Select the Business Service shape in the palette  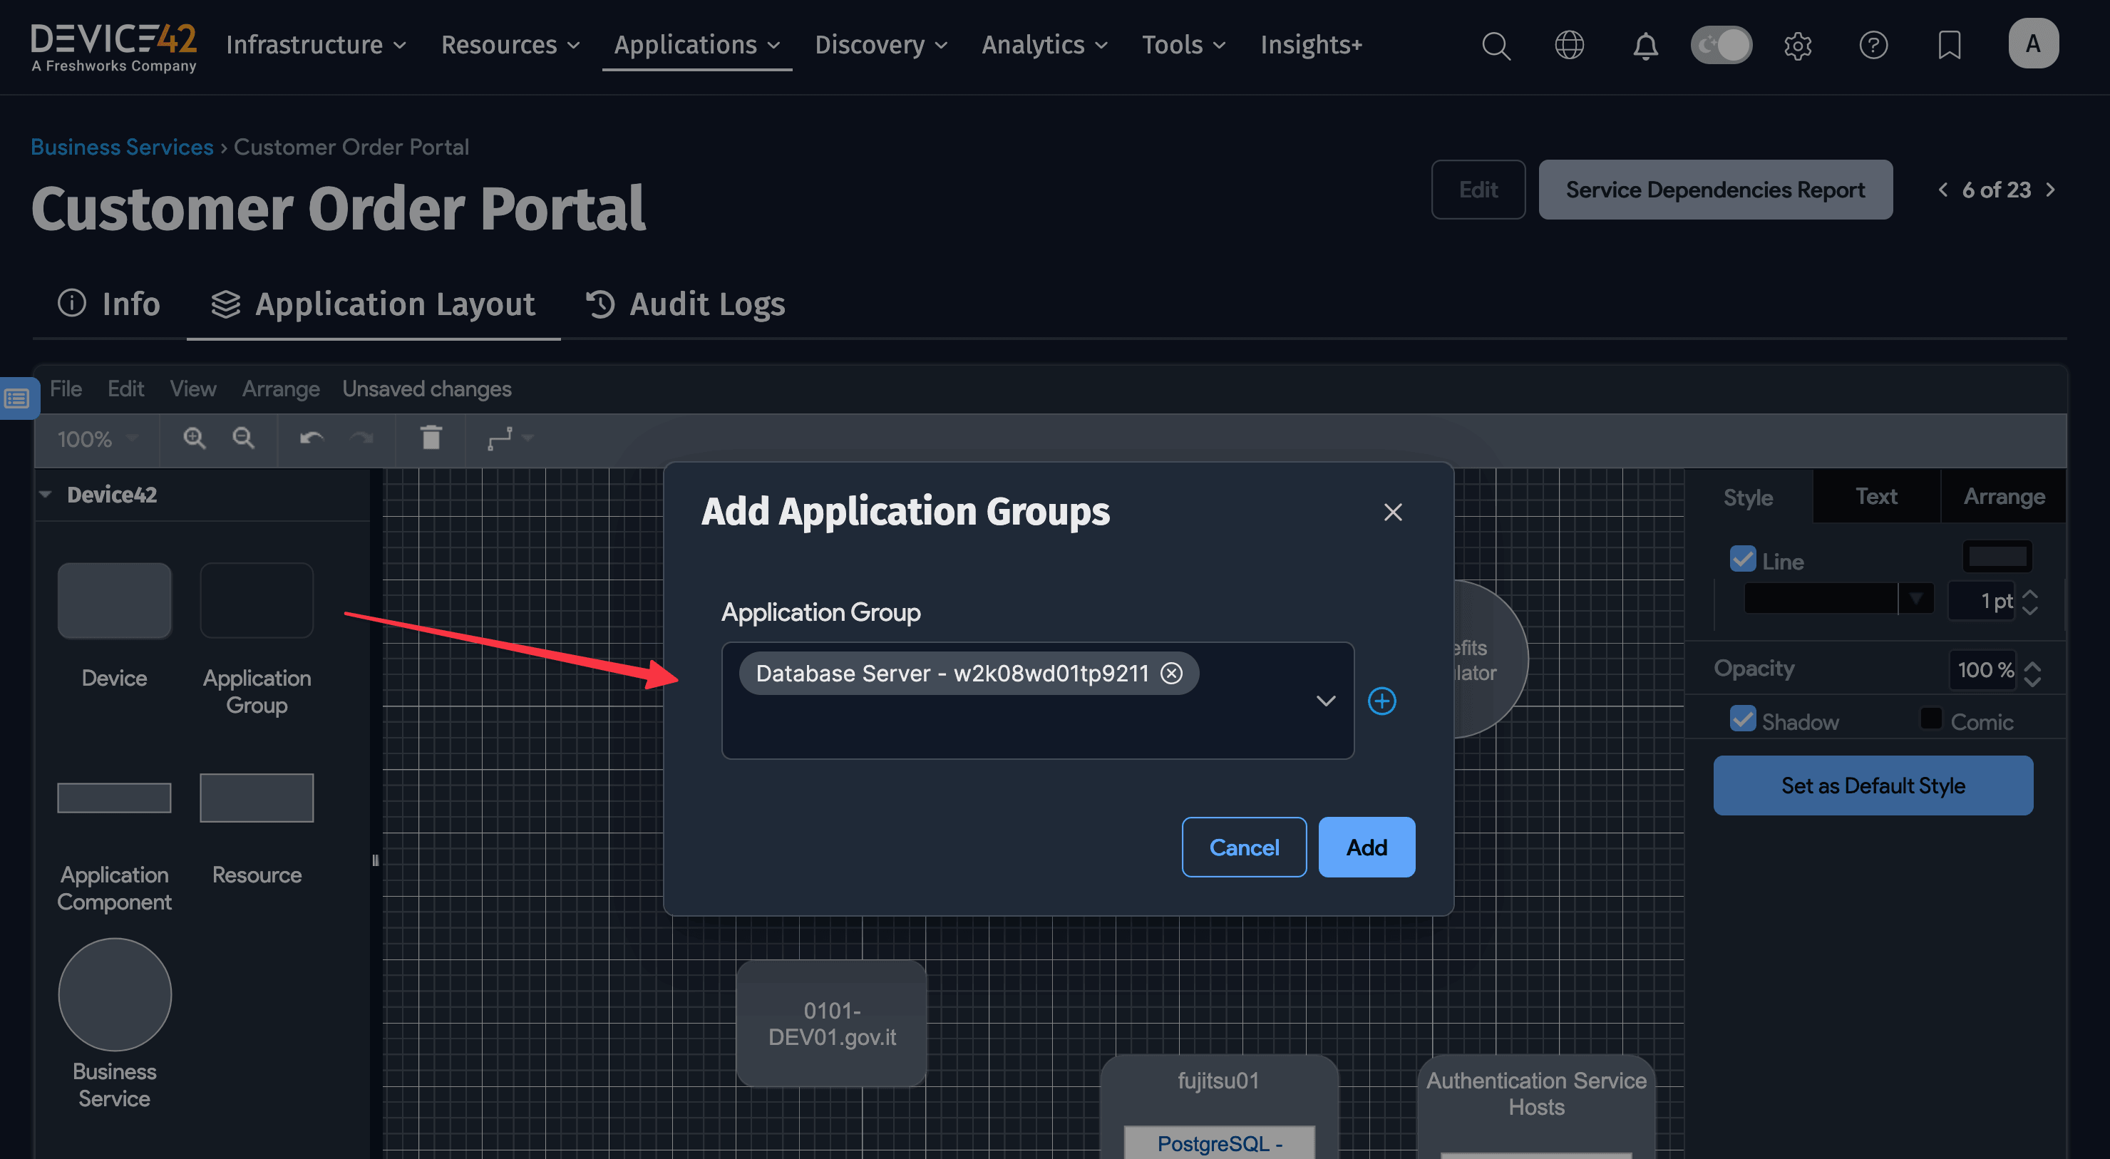click(114, 994)
